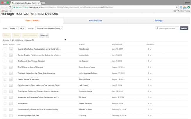The image size is (191, 119).
Task: Open the Show Books dropdown
Action: coord(13,28)
